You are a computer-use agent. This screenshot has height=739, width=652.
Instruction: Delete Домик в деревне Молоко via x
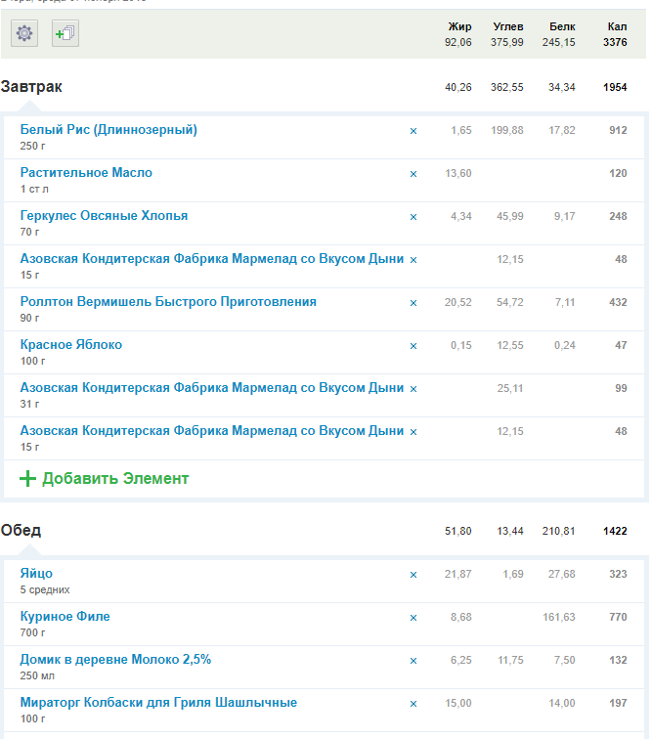413,661
